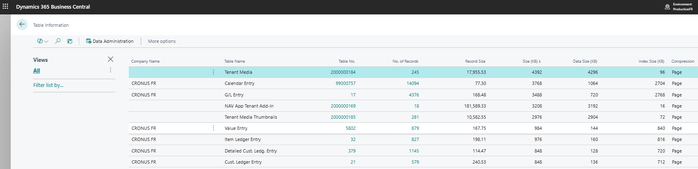Open table number 2000000184 link
The image size is (698, 169).
point(343,72)
